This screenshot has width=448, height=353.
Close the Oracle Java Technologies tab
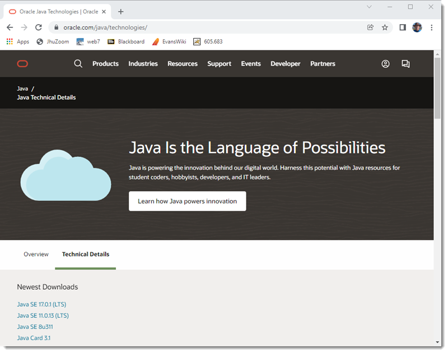tap(104, 12)
